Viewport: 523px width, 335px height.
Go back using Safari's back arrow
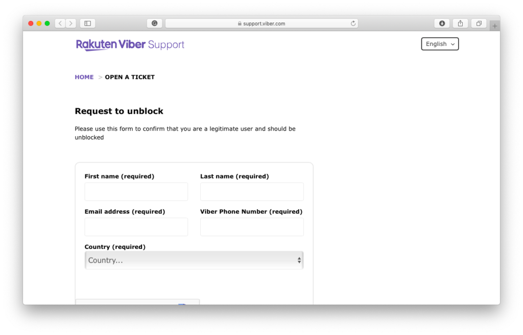(x=60, y=23)
